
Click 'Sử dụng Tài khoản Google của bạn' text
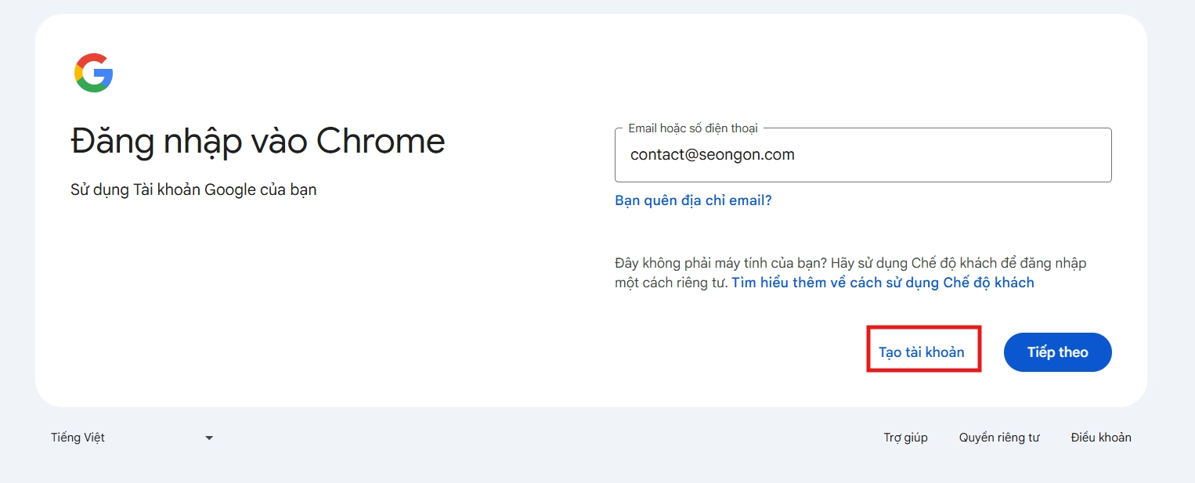click(193, 189)
